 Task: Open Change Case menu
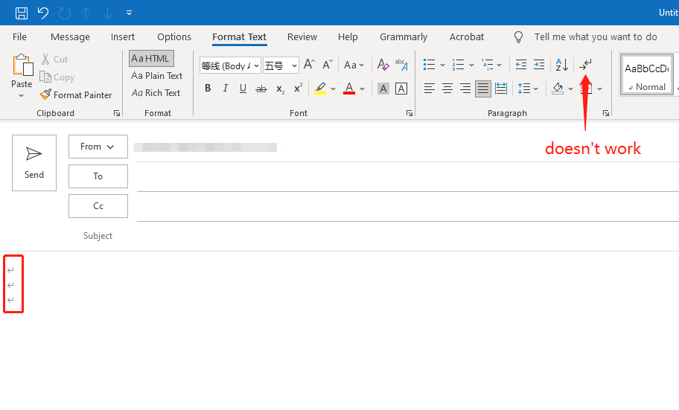(x=354, y=65)
